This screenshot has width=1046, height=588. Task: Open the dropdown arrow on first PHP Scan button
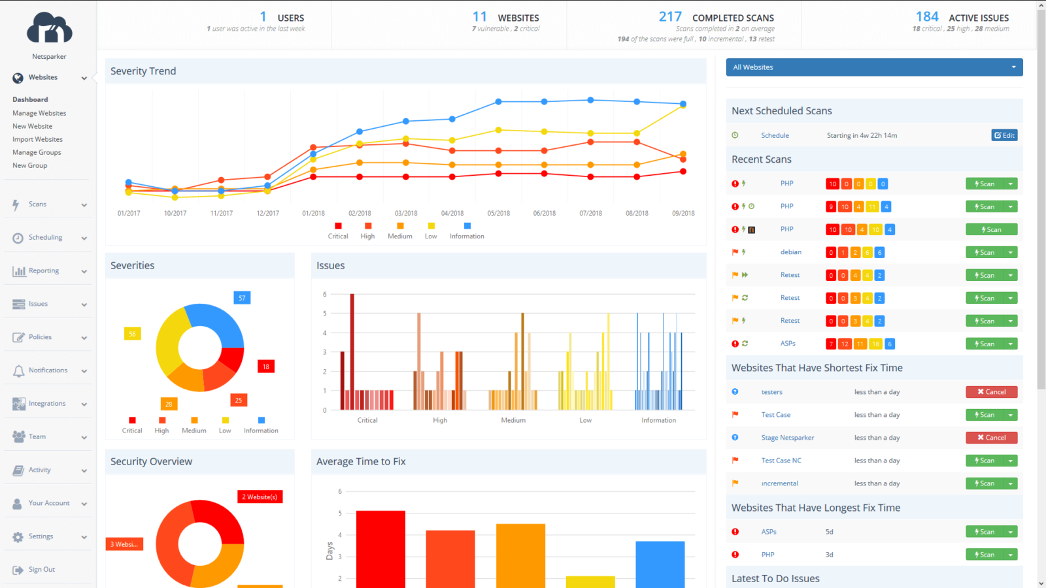(x=1011, y=184)
